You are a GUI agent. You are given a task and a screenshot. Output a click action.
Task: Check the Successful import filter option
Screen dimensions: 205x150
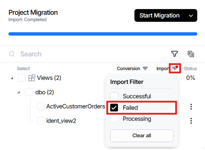pos(114,96)
